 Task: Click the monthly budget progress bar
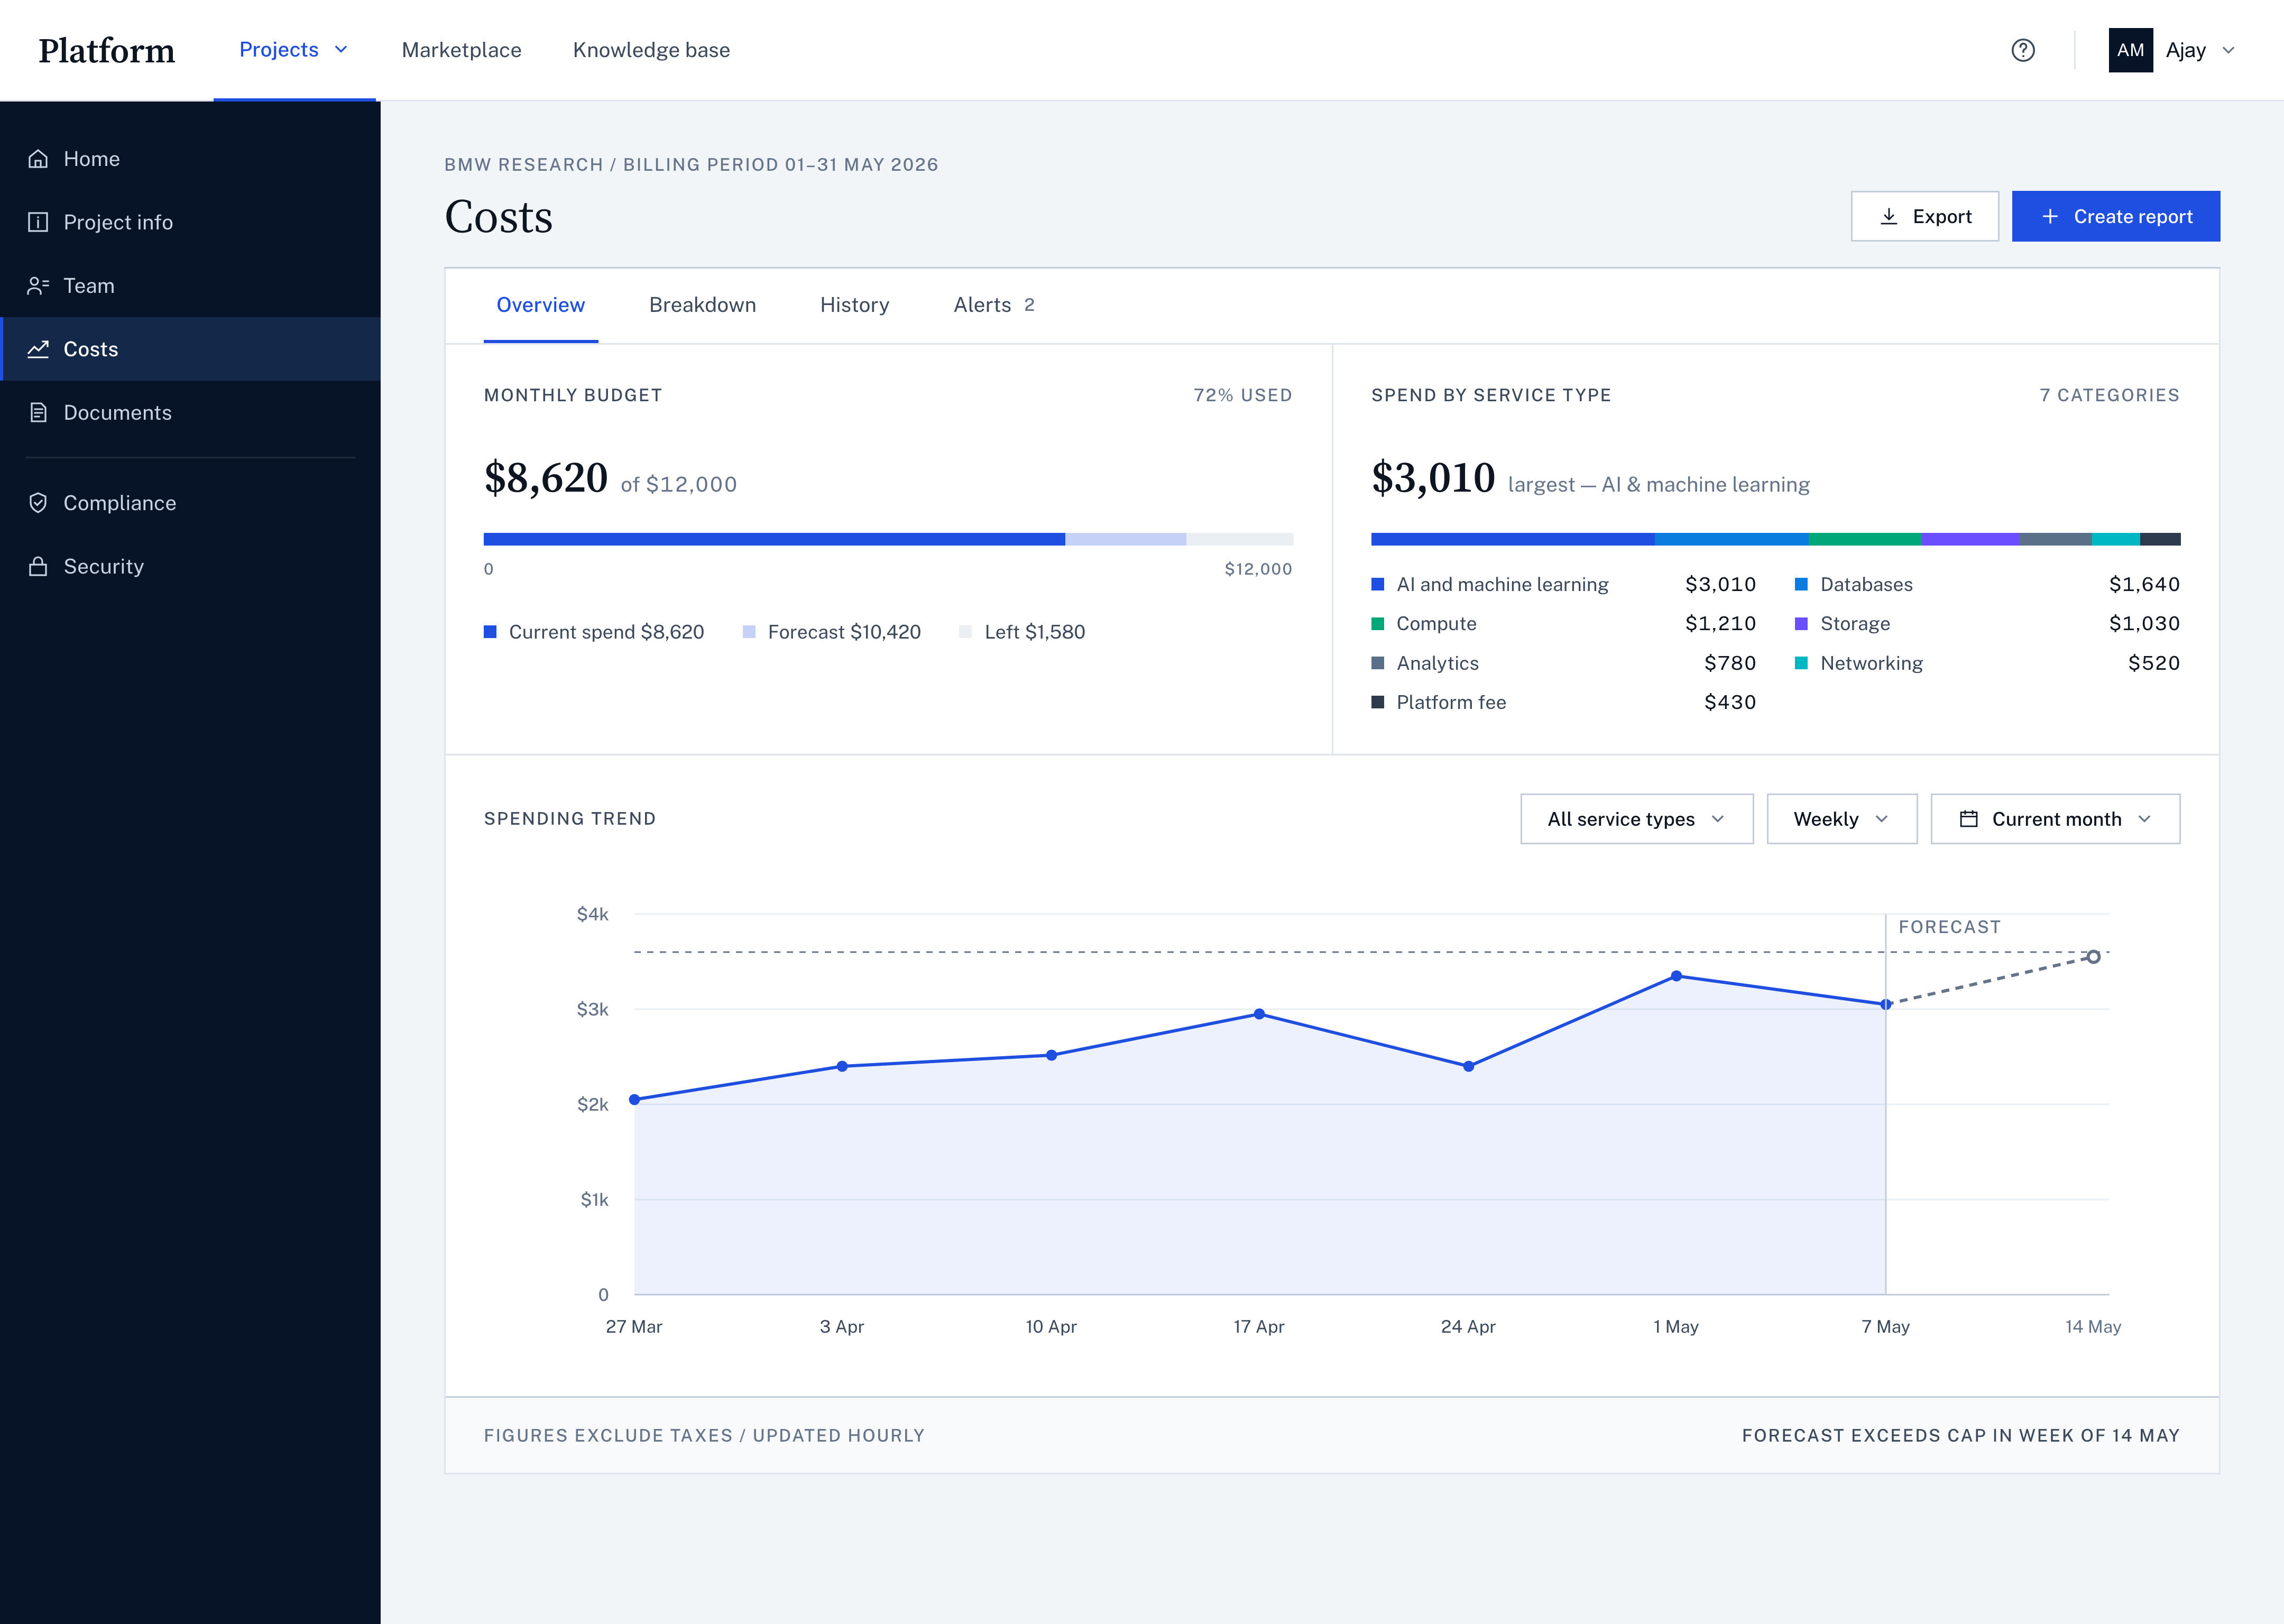click(889, 539)
